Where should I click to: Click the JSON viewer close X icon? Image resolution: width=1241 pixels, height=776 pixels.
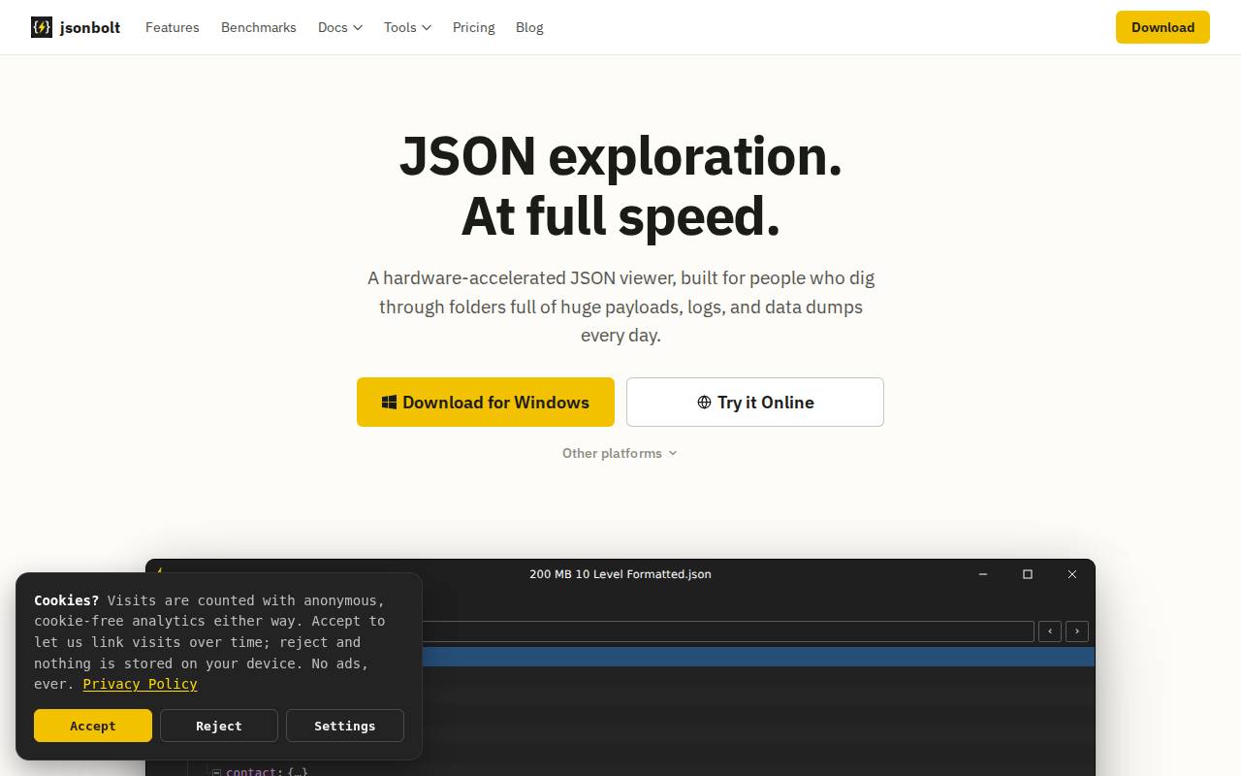click(x=1072, y=574)
